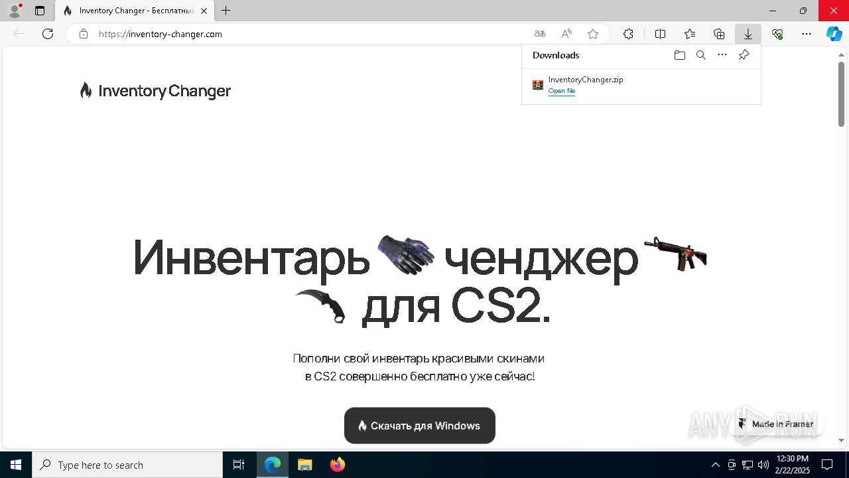Click the scrollbar down arrow
This screenshot has height=478, width=849.
[841, 439]
